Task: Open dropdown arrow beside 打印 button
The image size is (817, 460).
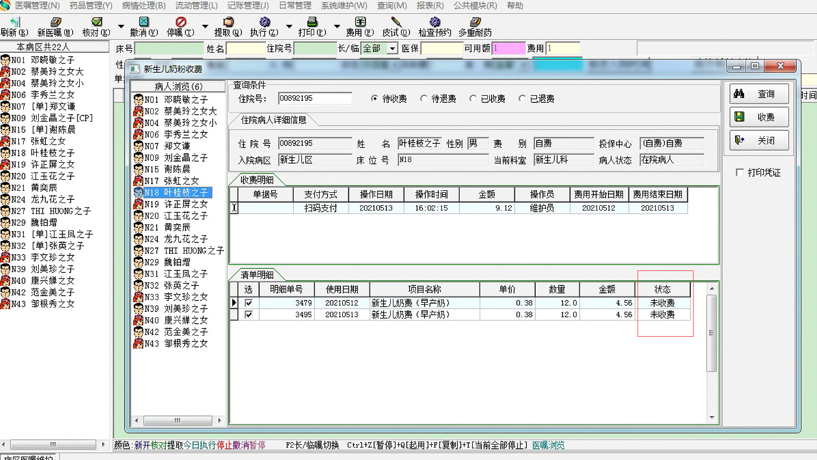Action: pyautogui.click(x=337, y=26)
